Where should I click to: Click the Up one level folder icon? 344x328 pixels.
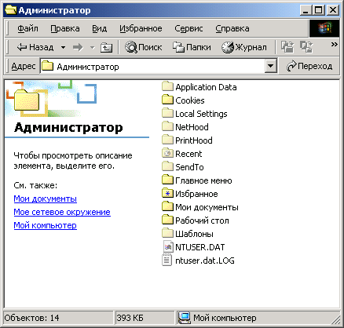click(x=106, y=47)
